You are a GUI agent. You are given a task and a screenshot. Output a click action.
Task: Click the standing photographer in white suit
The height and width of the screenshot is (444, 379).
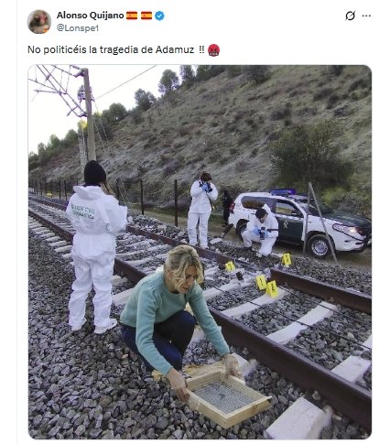pyautogui.click(x=201, y=210)
